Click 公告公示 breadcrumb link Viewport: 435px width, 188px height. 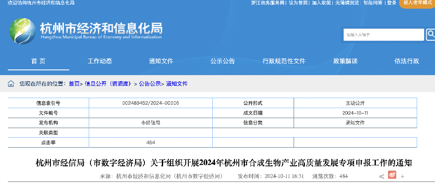pyautogui.click(x=150, y=84)
